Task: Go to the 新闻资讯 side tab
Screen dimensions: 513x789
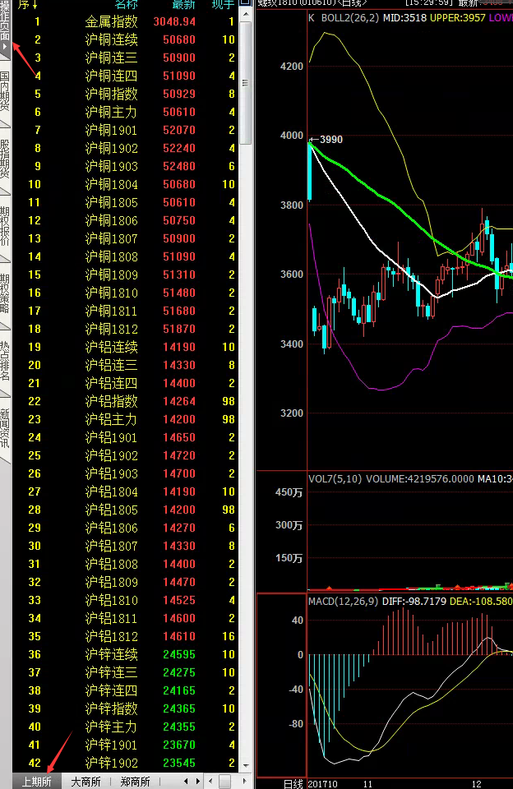Action: pyautogui.click(x=5, y=427)
